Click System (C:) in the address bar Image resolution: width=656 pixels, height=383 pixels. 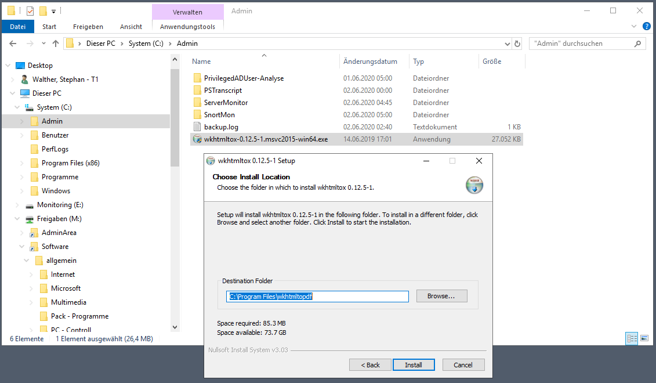coord(146,44)
